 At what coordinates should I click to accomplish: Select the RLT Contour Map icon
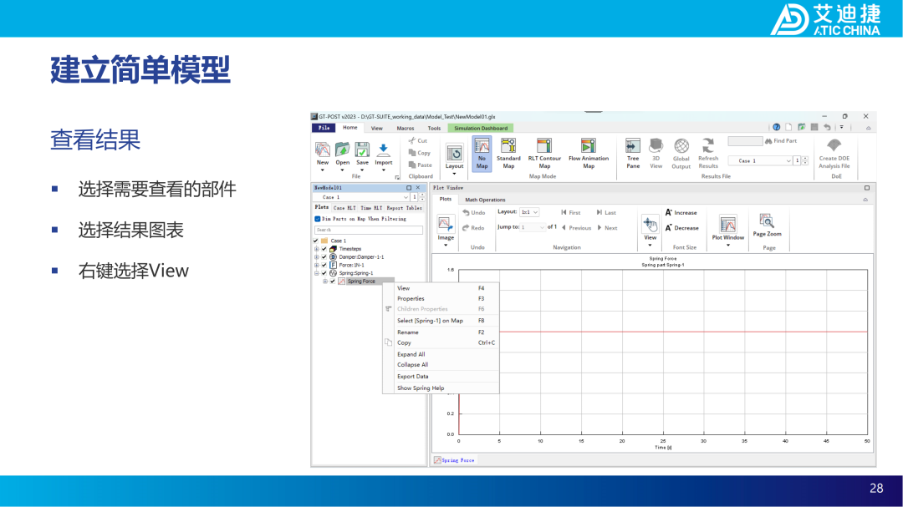pyautogui.click(x=544, y=145)
